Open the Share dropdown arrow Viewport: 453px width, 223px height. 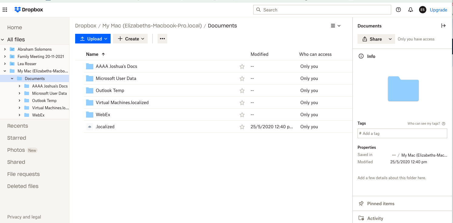pyautogui.click(x=390, y=39)
